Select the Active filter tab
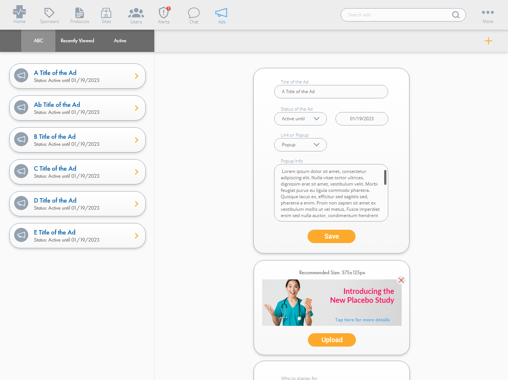The width and height of the screenshot is (508, 380). 120,41
